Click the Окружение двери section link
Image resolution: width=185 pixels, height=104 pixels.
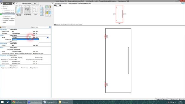coord(5,56)
